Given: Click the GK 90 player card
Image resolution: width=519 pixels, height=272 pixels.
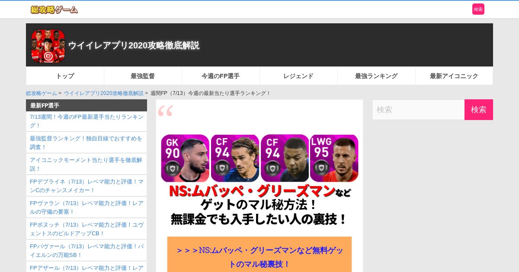Looking at the screenshot, I should tap(185, 158).
